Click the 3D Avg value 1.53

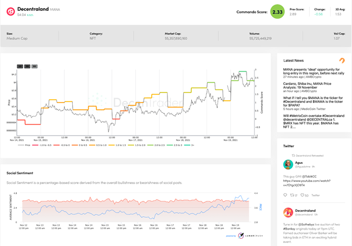(338, 14)
